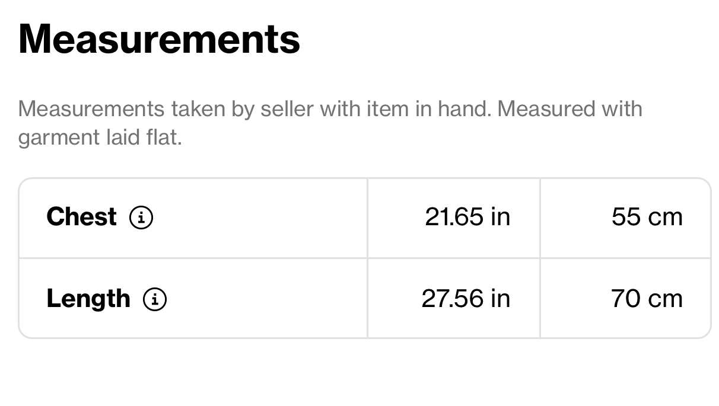Click the number 27.56 in the Length row

[x=453, y=299]
